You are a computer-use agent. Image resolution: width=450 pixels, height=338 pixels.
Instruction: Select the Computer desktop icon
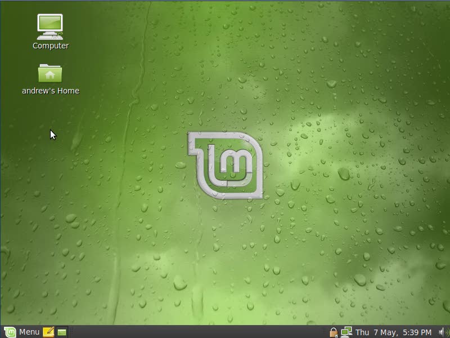point(50,26)
